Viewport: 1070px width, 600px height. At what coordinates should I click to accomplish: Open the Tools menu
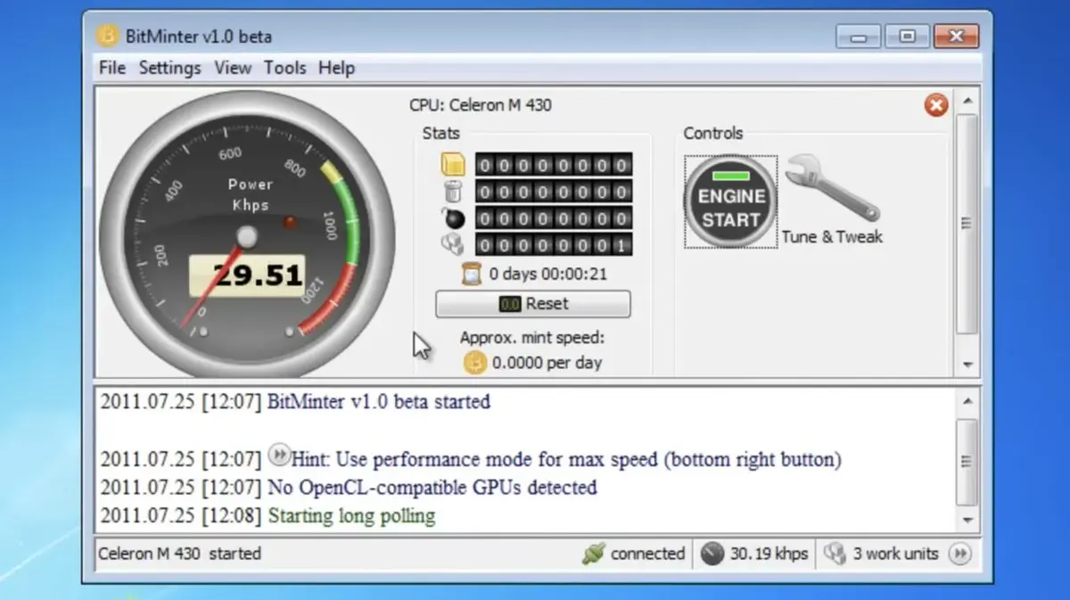coord(284,68)
